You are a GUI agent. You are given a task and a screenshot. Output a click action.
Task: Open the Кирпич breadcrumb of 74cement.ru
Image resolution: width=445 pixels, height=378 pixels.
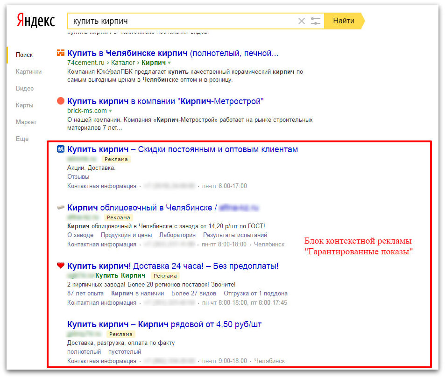[x=154, y=63]
